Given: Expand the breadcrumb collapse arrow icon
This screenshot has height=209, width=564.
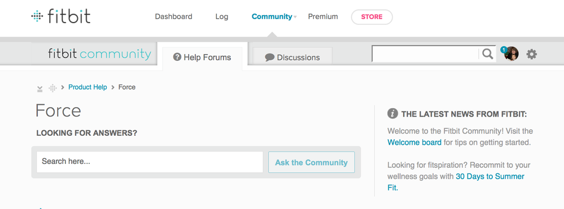Looking at the screenshot, I should tap(40, 88).
